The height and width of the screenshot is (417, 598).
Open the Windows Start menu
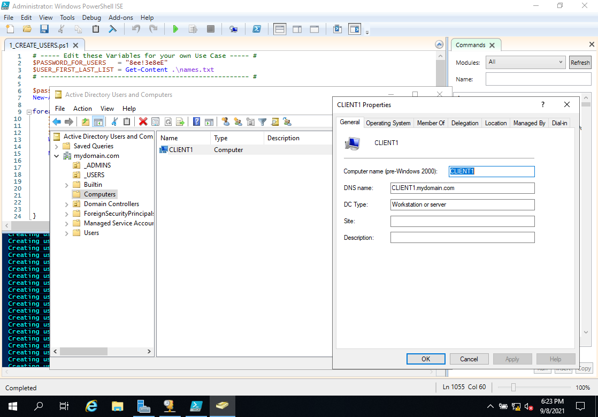(x=13, y=406)
